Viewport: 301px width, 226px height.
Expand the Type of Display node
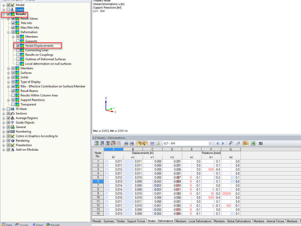click(x=9, y=82)
